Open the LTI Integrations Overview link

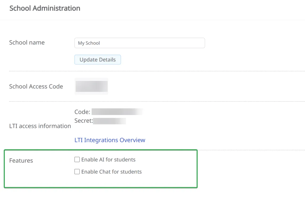[x=110, y=140]
